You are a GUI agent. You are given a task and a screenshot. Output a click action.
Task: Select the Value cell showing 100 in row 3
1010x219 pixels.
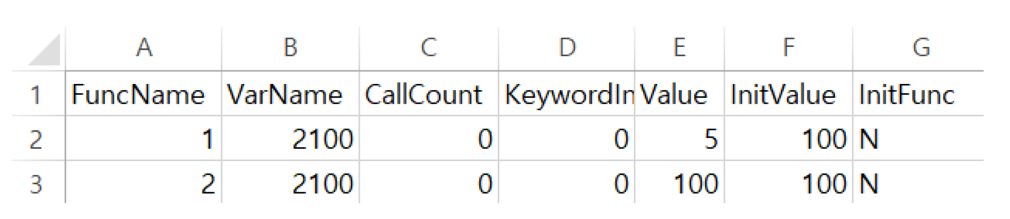(679, 183)
